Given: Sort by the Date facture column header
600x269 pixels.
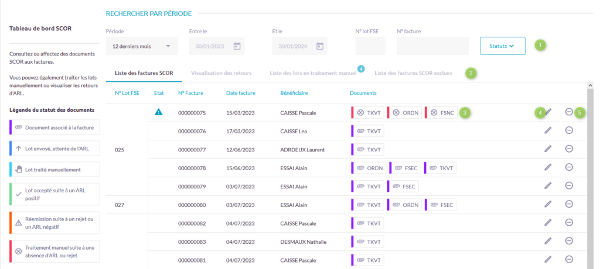Looking at the screenshot, I should 241,93.
